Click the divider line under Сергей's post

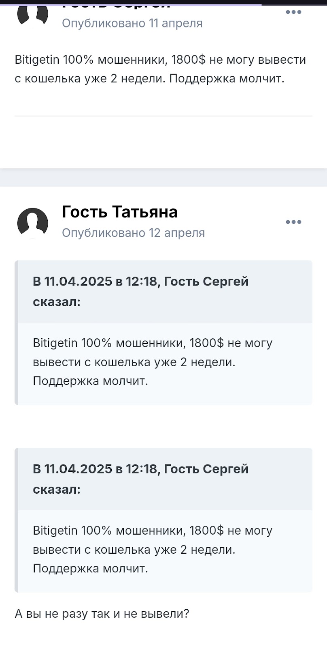[163, 116]
